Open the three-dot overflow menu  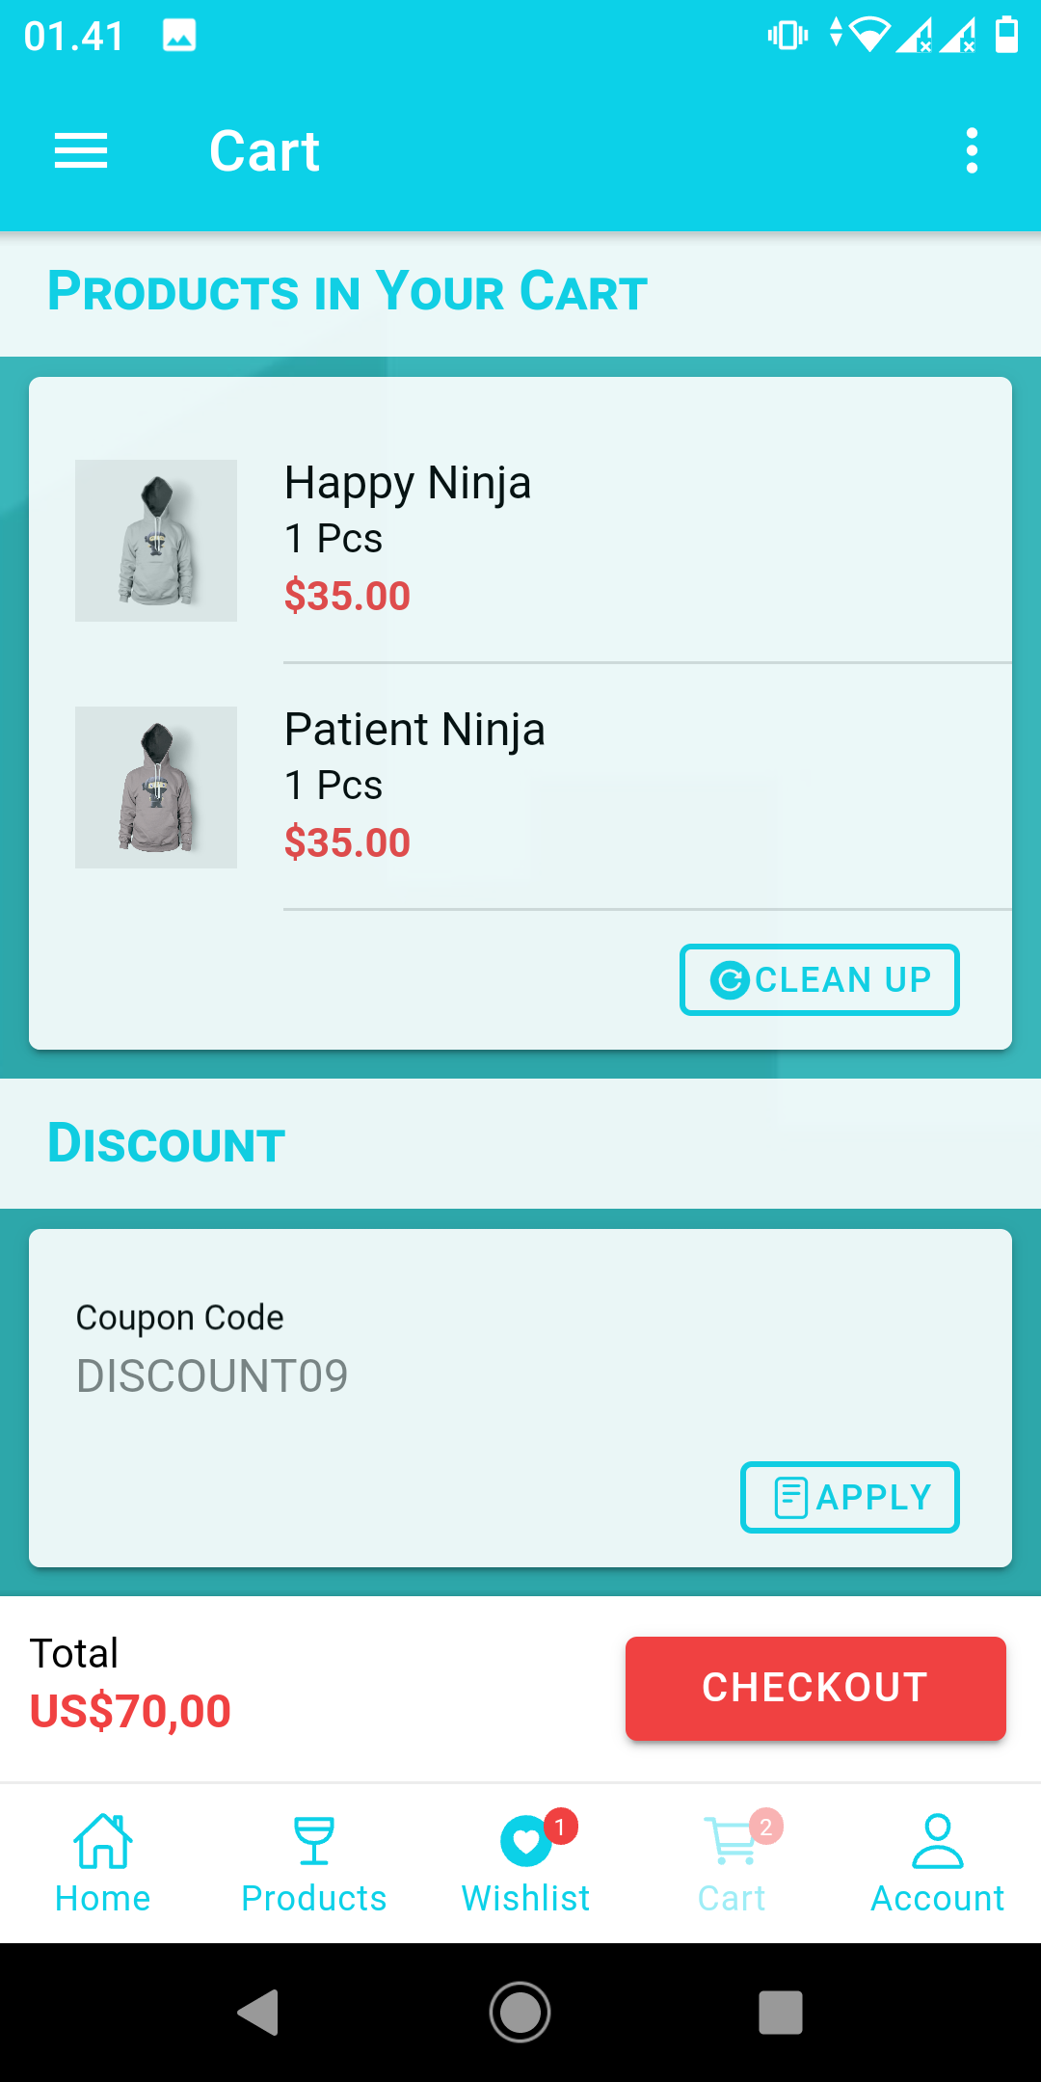[972, 151]
